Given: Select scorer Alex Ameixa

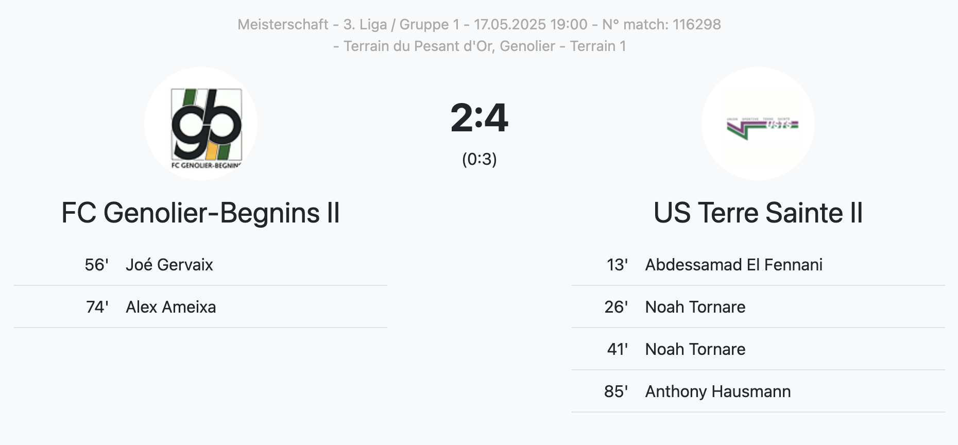Looking at the screenshot, I should 171,307.
